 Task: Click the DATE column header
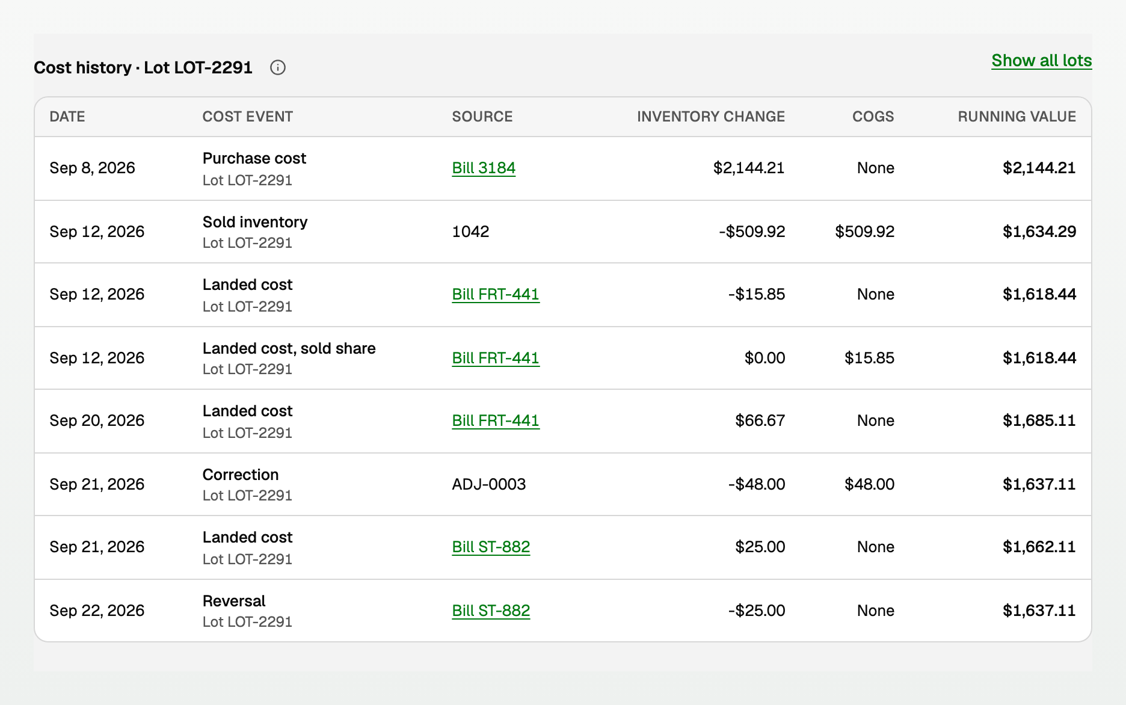[x=67, y=117]
